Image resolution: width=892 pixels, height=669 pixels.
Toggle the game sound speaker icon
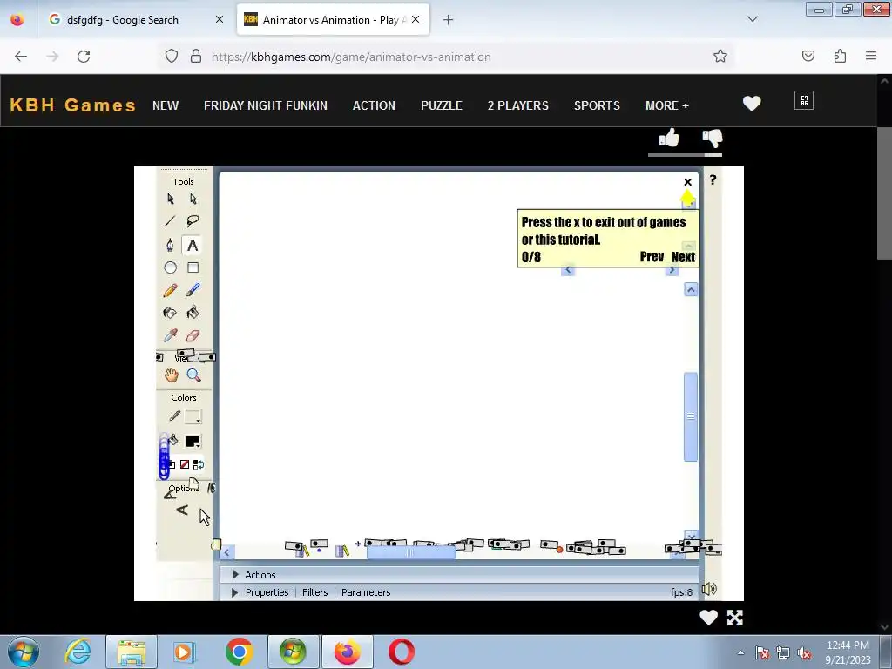[x=709, y=589]
